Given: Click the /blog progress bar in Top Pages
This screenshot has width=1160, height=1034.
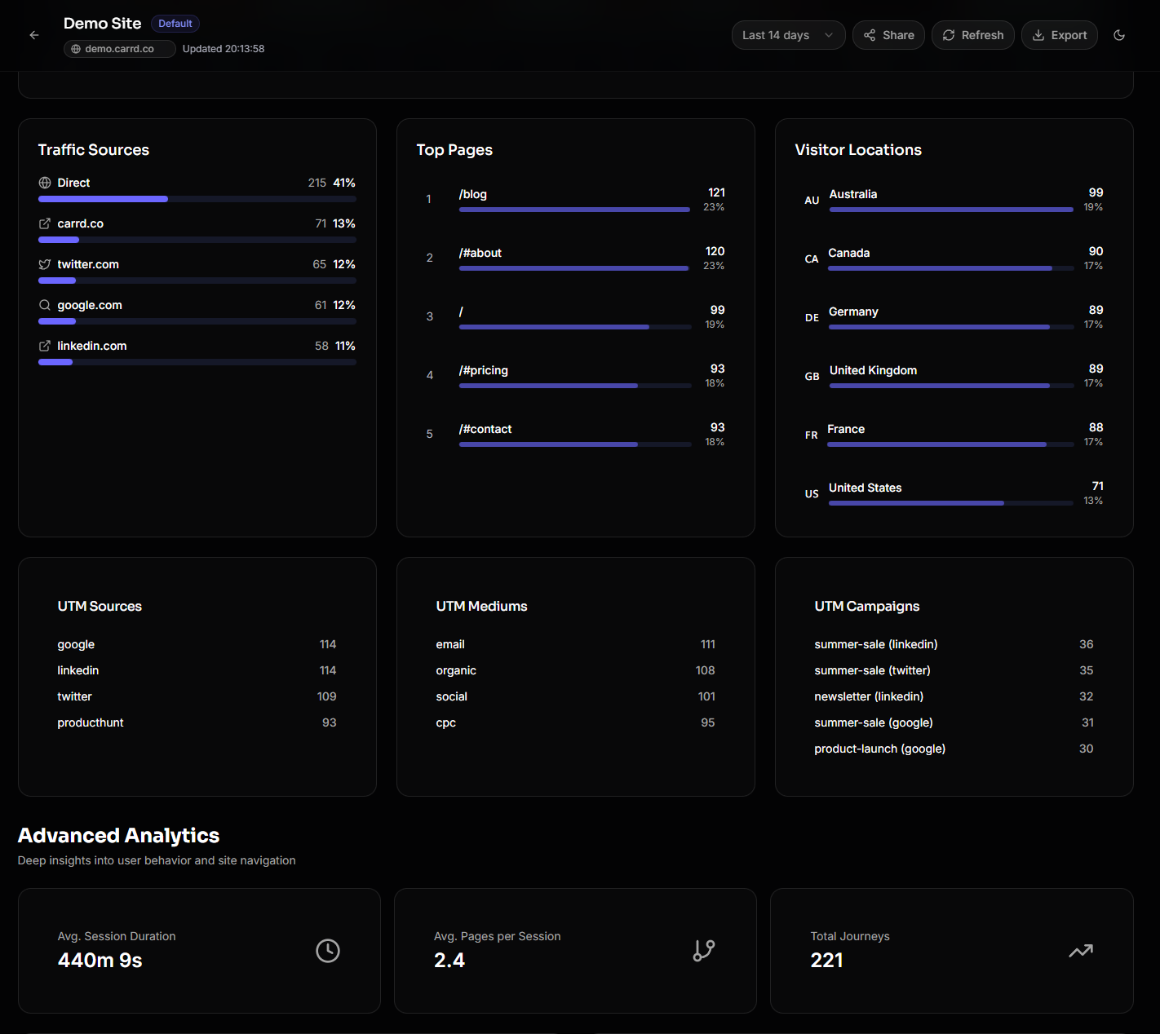Looking at the screenshot, I should (573, 209).
